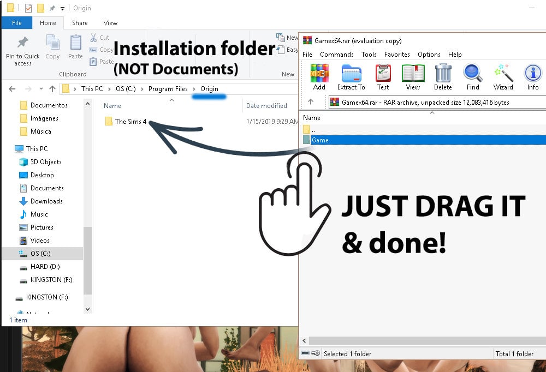Switch to the Share ribbon tab
Viewport: 546px width, 372px height.
pyautogui.click(x=80, y=23)
